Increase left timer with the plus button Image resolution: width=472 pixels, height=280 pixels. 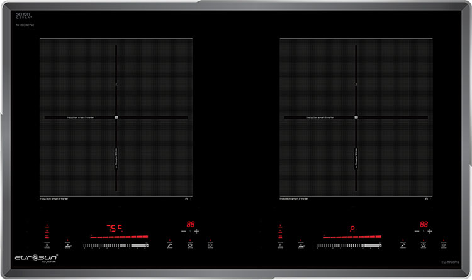(x=197, y=231)
